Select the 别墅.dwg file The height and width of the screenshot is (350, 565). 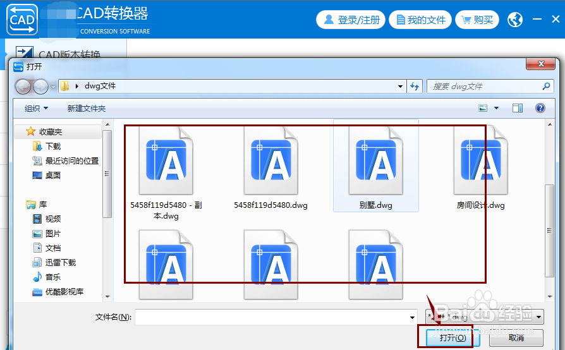click(x=376, y=166)
